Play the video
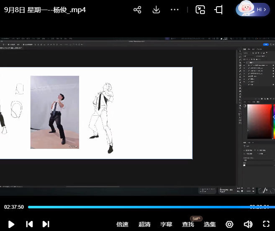The height and width of the screenshot is (231, 275). click(11, 224)
